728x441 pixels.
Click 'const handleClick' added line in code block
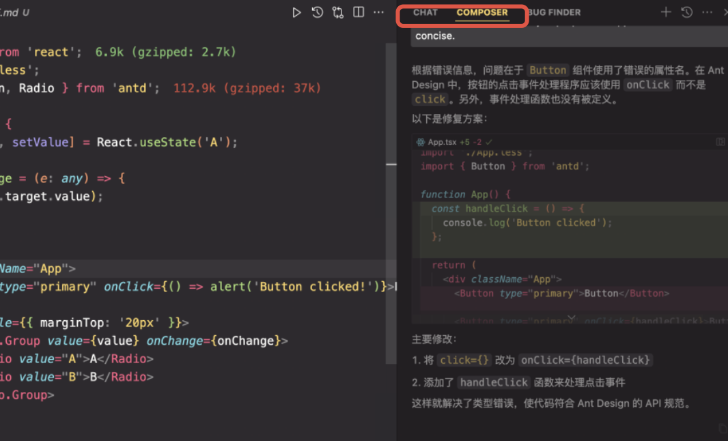click(x=508, y=208)
